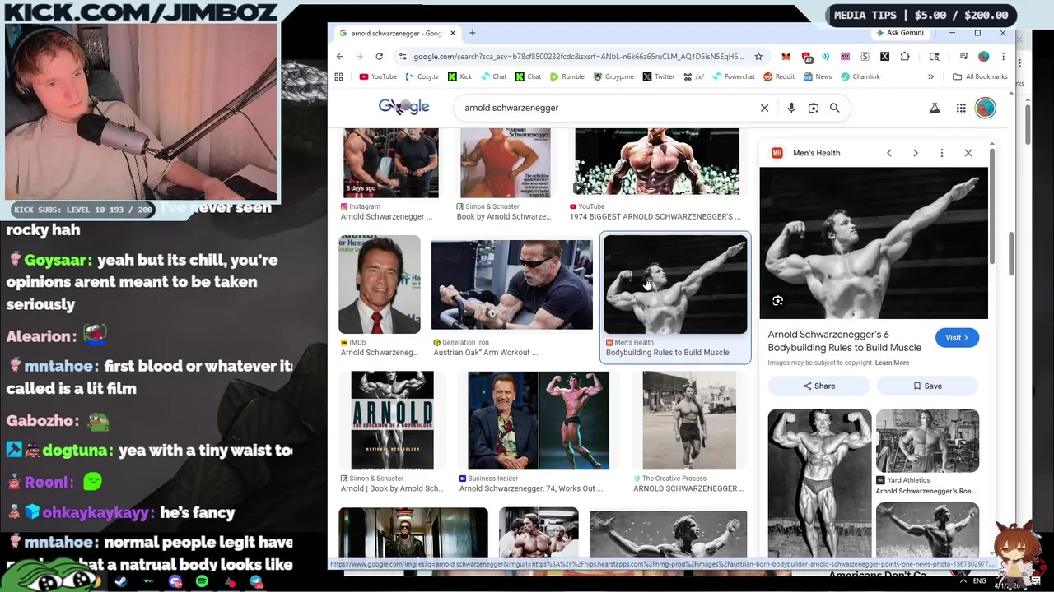Image resolution: width=1054 pixels, height=592 pixels.
Task: Open Chrome's three-dot menu
Action: click(x=1003, y=57)
